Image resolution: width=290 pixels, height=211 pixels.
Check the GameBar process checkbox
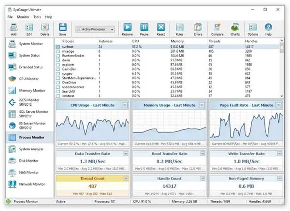(x=58, y=69)
